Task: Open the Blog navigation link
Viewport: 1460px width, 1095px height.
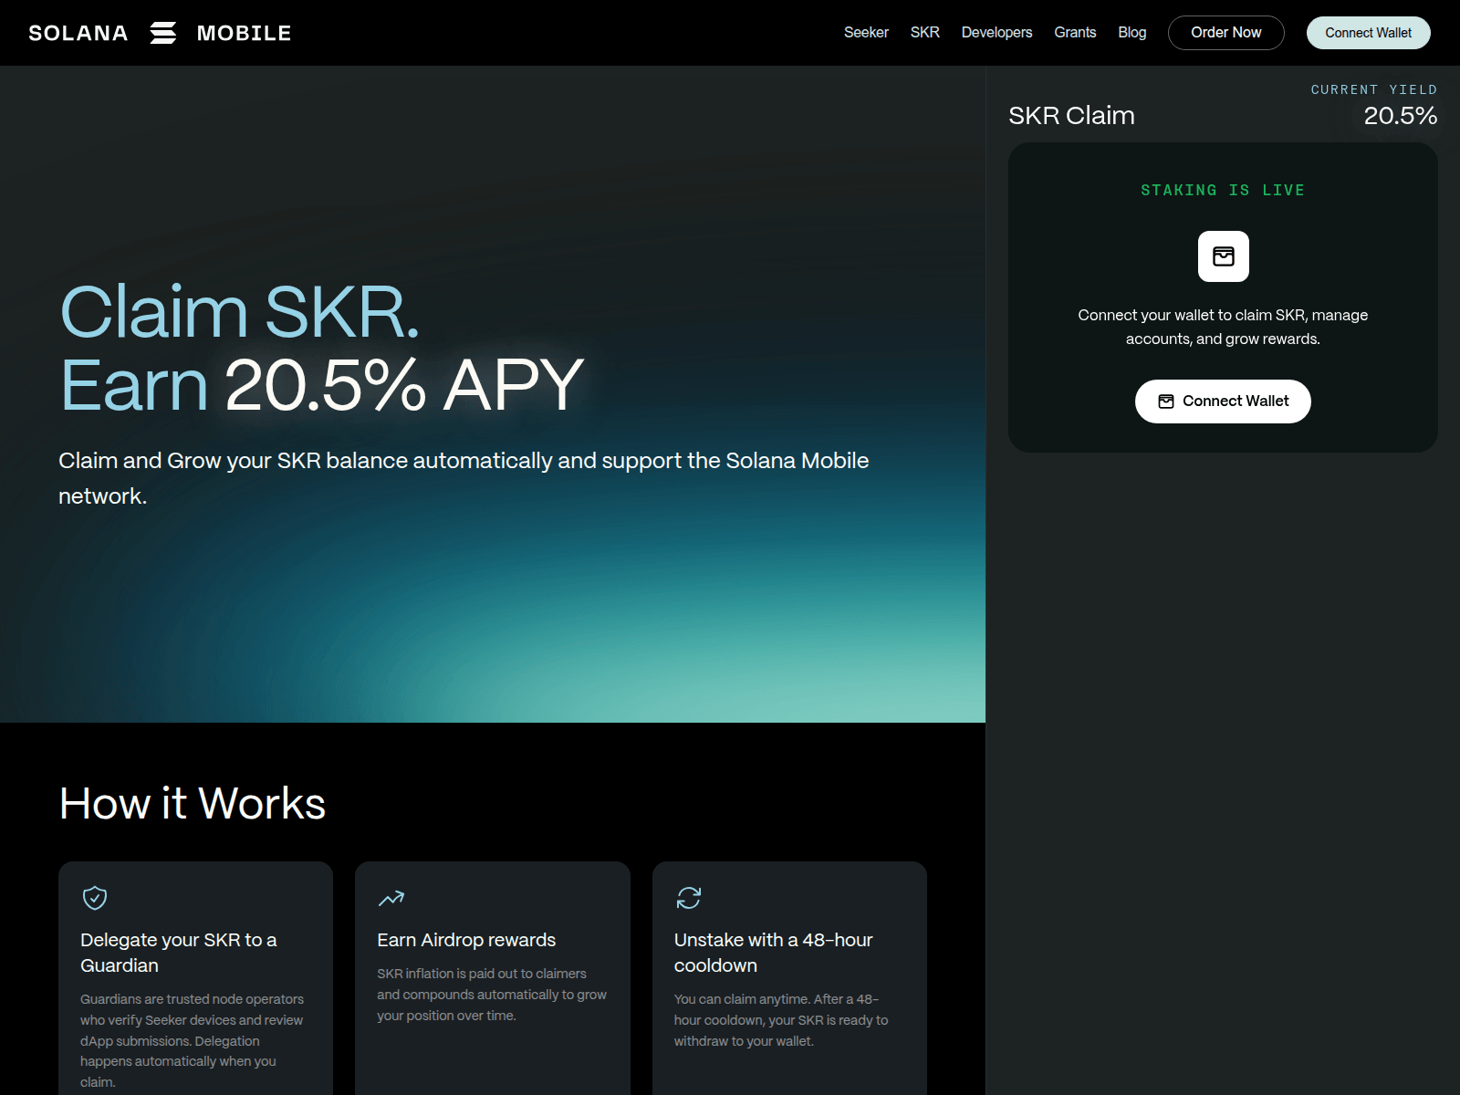Action: point(1131,33)
